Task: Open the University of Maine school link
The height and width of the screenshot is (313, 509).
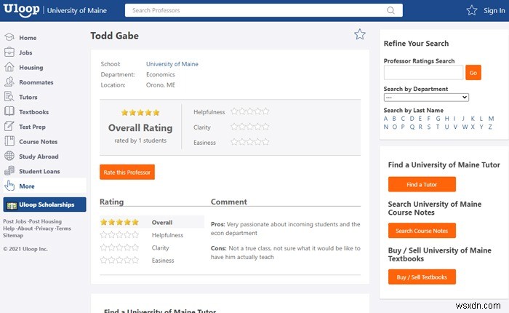Action: tap(172, 64)
